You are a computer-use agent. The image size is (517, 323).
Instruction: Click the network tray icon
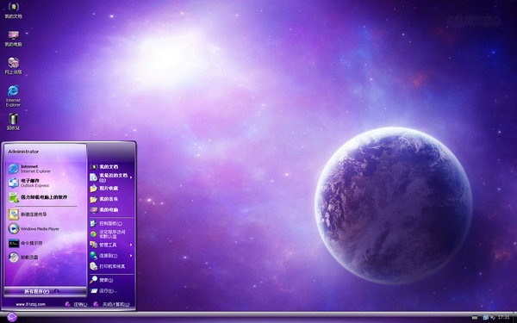point(486,317)
